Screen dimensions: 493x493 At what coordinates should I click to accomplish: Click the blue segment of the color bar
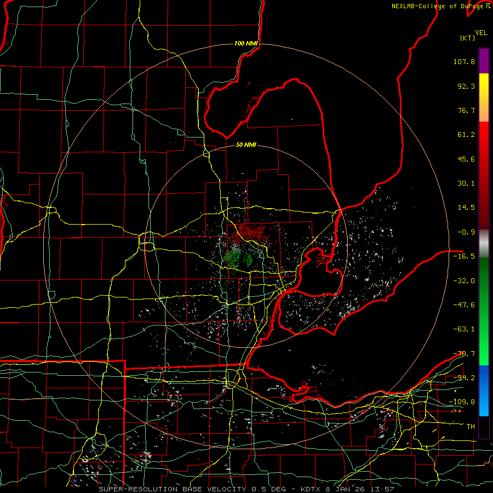tap(484, 390)
